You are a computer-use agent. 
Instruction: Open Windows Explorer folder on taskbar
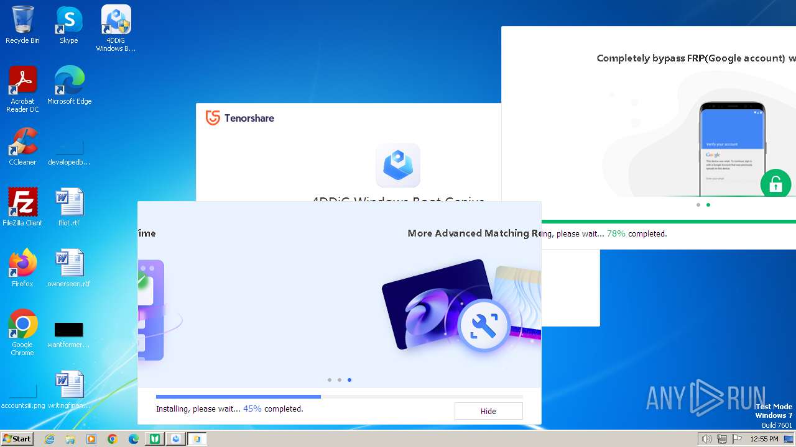coord(70,439)
